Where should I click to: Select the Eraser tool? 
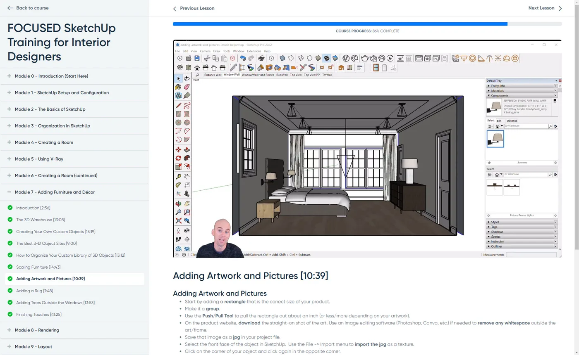(x=187, y=87)
